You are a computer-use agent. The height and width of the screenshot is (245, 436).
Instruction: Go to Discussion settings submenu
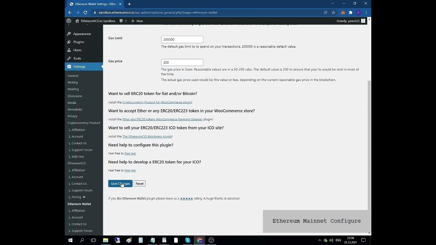click(75, 96)
